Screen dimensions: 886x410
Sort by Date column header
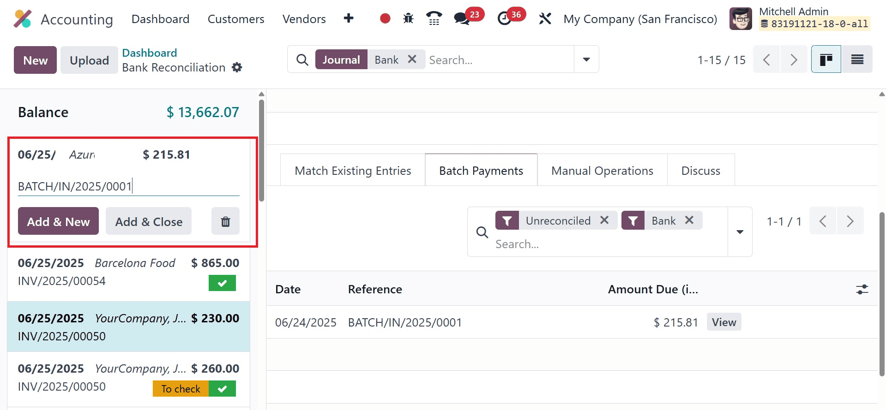point(288,289)
